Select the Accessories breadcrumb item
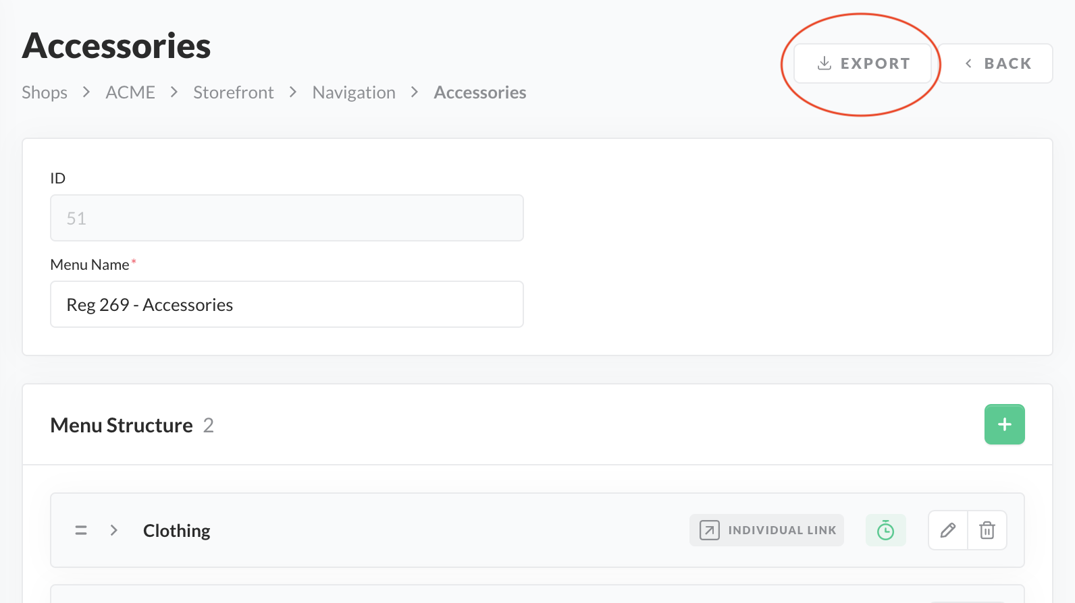1075x603 pixels. pyautogui.click(x=480, y=92)
